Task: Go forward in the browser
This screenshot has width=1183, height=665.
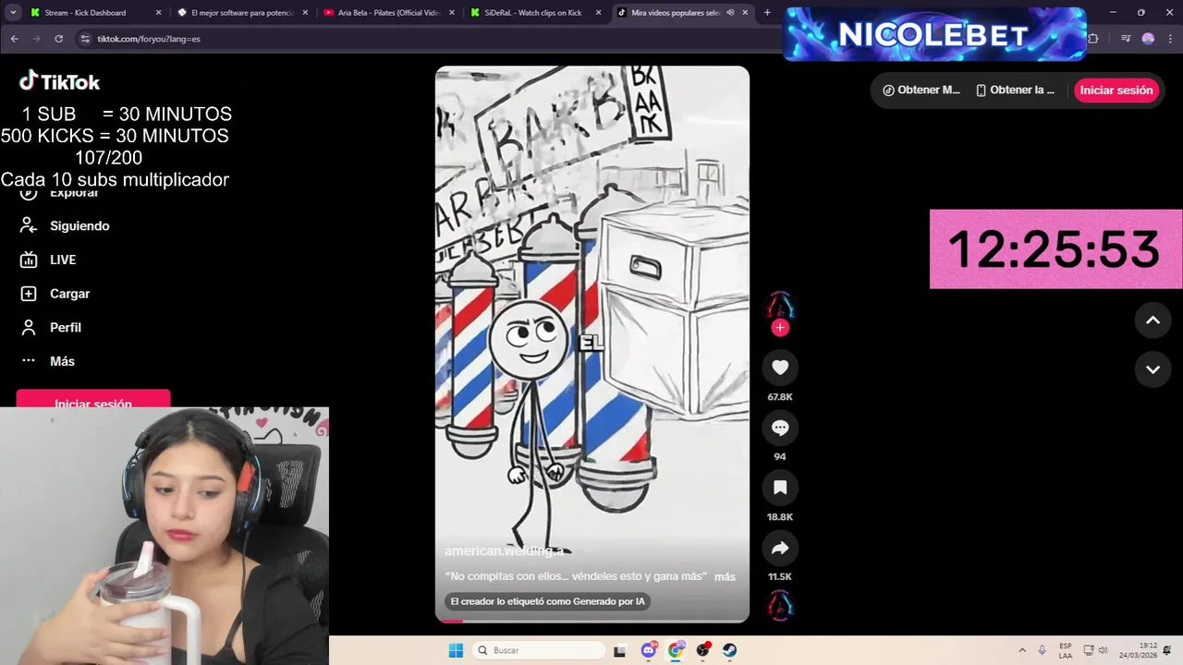Action: point(36,39)
